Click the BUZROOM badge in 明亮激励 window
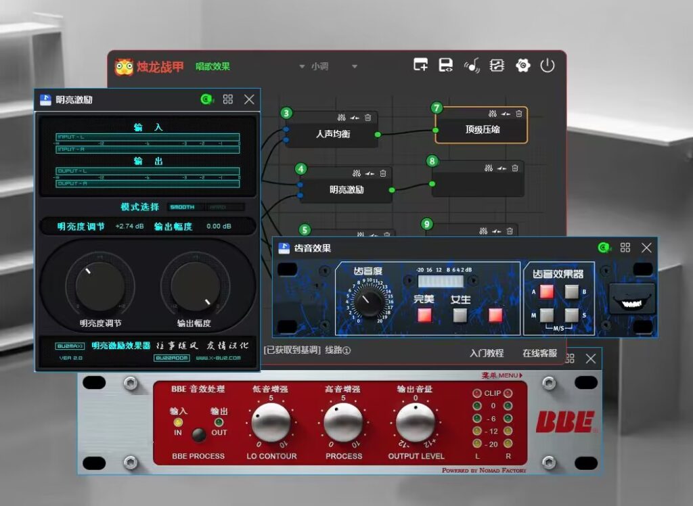This screenshot has width=693, height=506. [171, 357]
